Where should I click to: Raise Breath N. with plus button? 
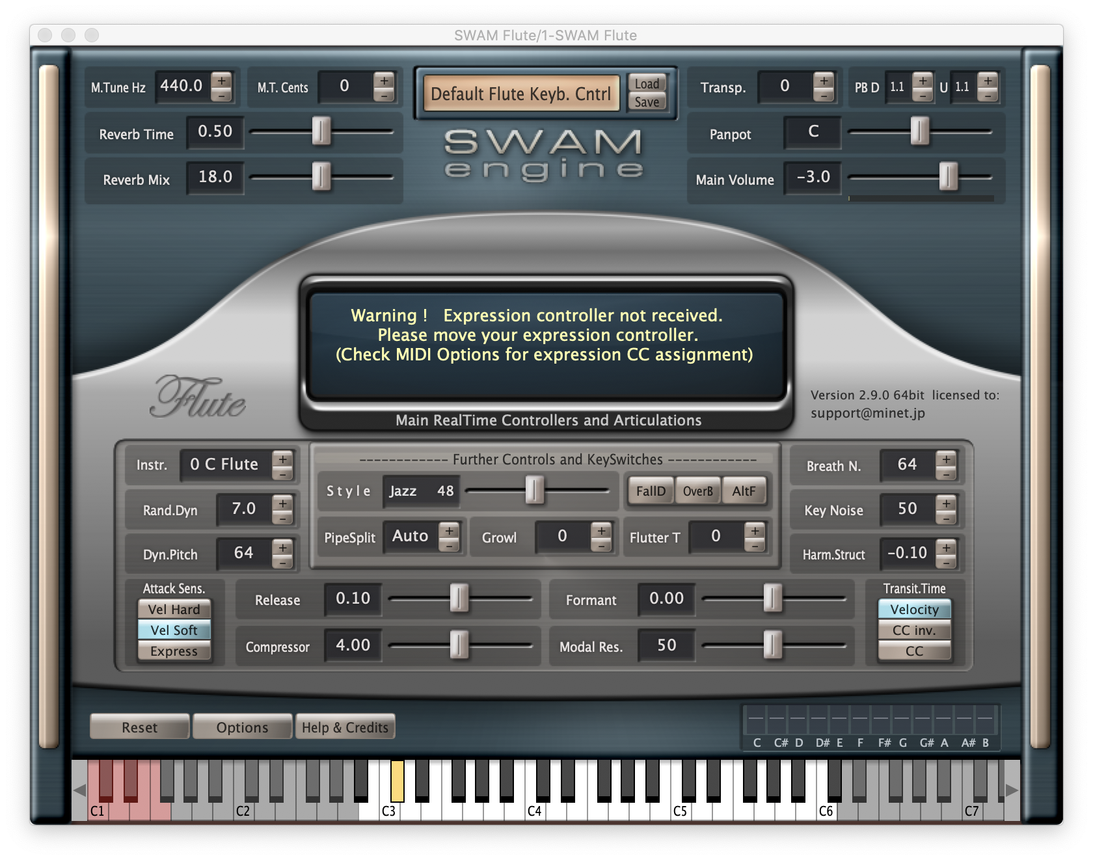[946, 458]
